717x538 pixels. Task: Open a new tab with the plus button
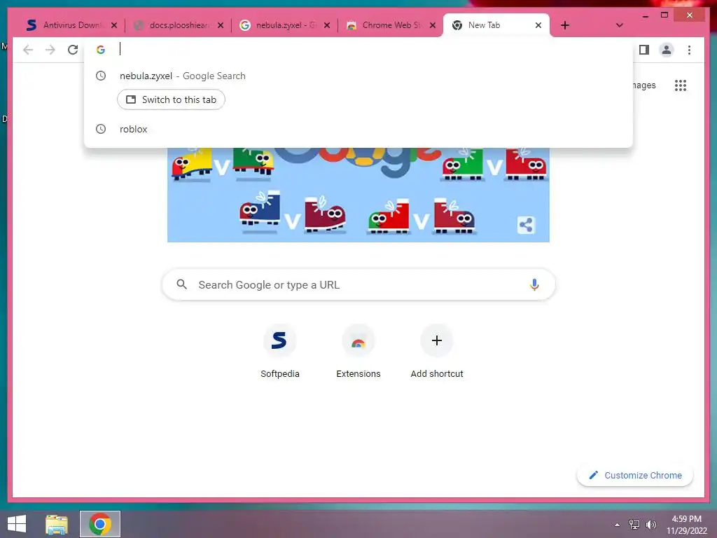coord(565,25)
